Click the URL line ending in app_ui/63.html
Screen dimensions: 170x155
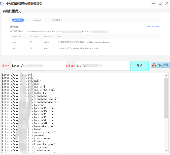(28, 90)
